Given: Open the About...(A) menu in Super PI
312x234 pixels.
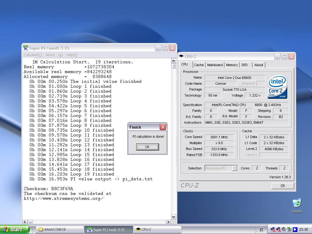Looking at the screenshot, I should coord(54,55).
